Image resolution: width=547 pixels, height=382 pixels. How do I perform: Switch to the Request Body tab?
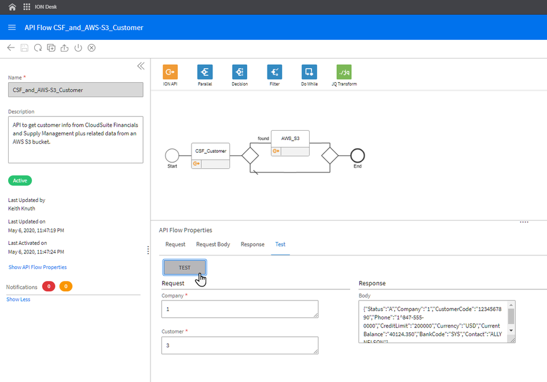point(213,244)
